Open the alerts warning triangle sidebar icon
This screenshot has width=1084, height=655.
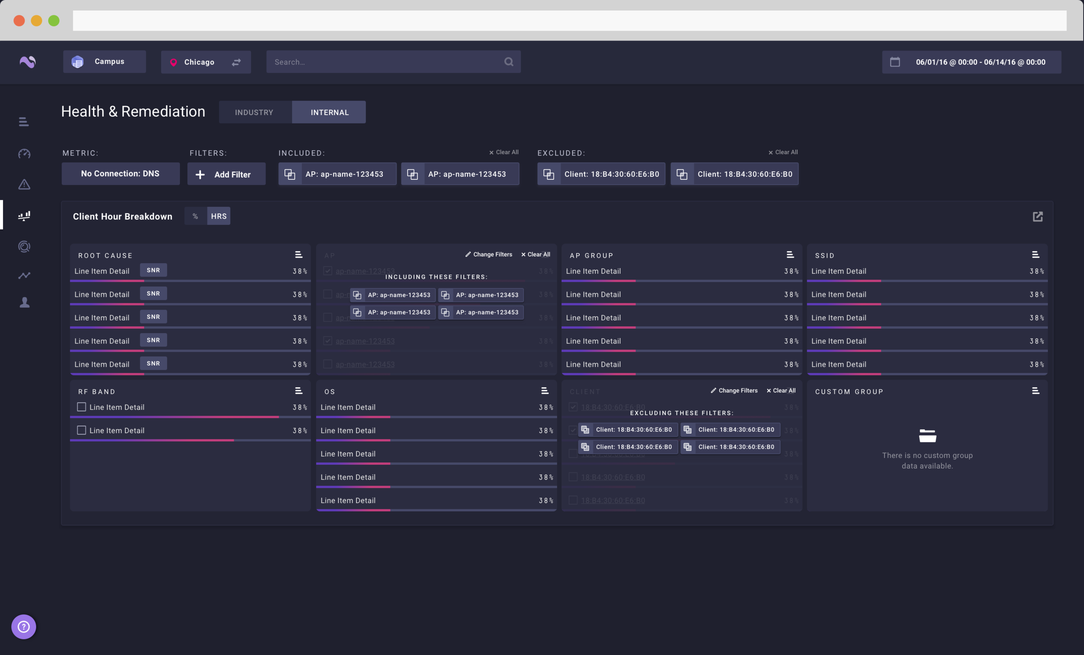(24, 184)
